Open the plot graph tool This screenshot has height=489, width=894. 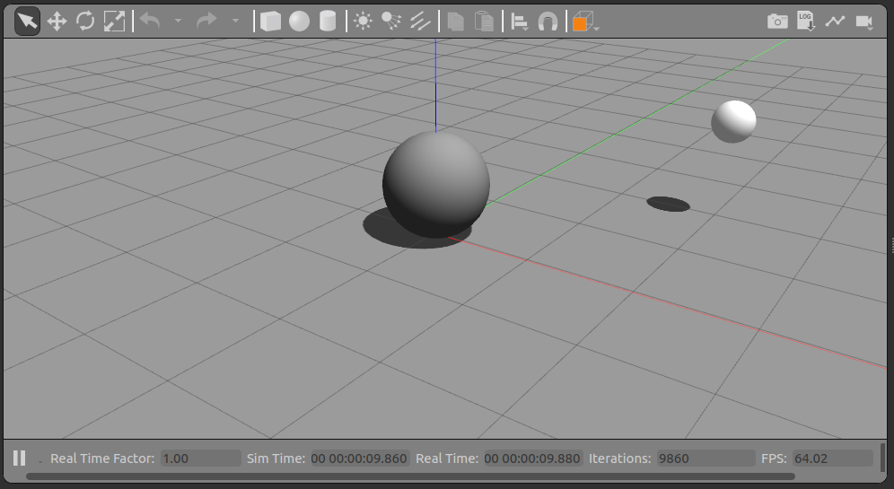tap(835, 22)
